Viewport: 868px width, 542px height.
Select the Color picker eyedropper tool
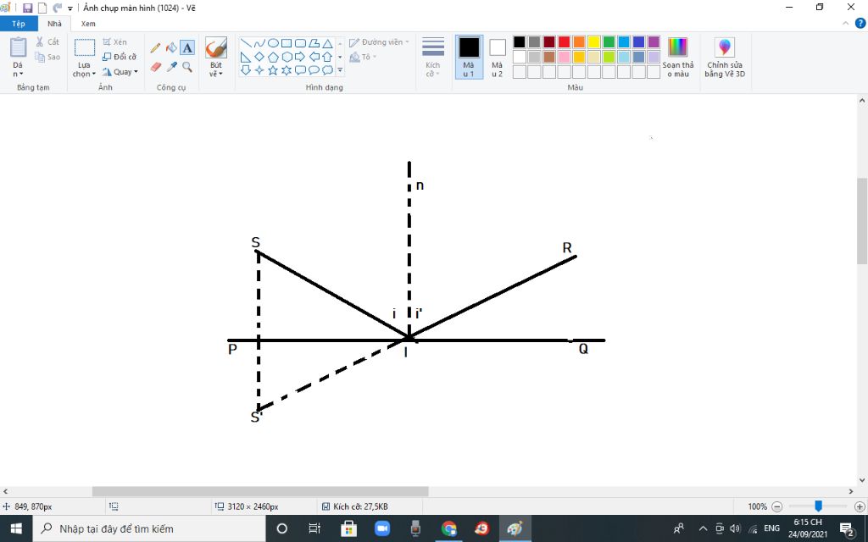[x=171, y=67]
